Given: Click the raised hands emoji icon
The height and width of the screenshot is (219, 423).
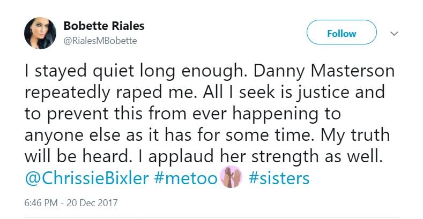Looking at the screenshot, I should click(231, 178).
